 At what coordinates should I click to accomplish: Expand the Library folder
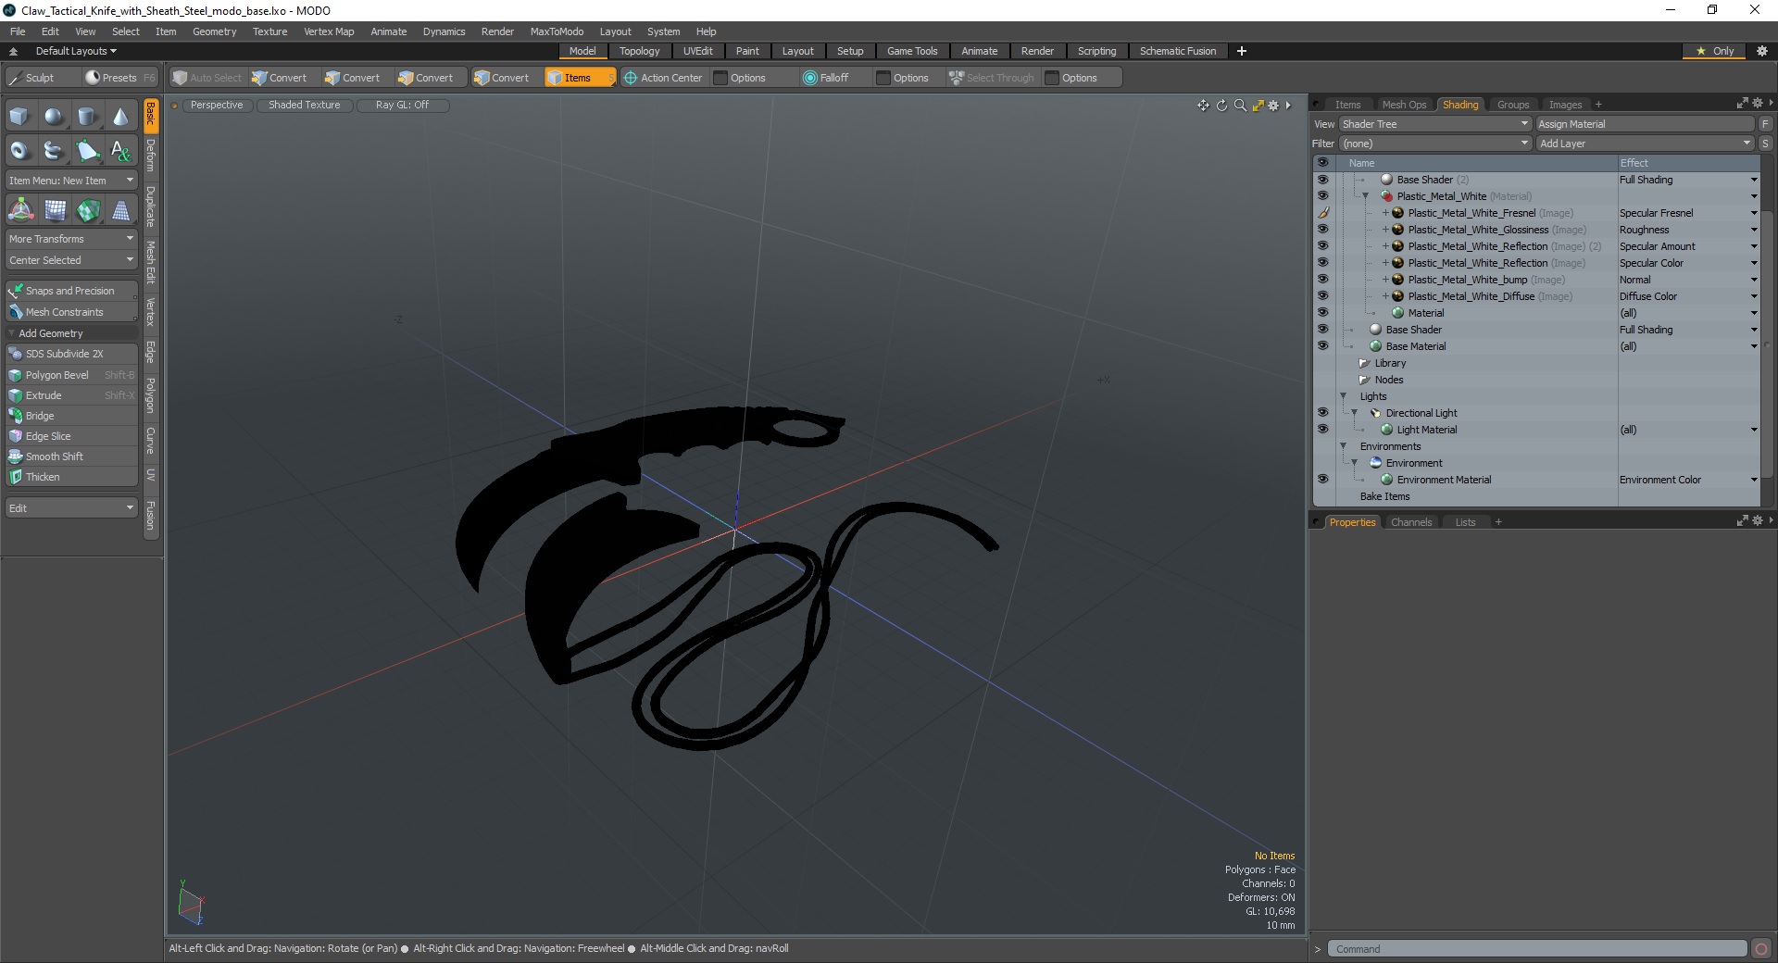click(x=1364, y=363)
